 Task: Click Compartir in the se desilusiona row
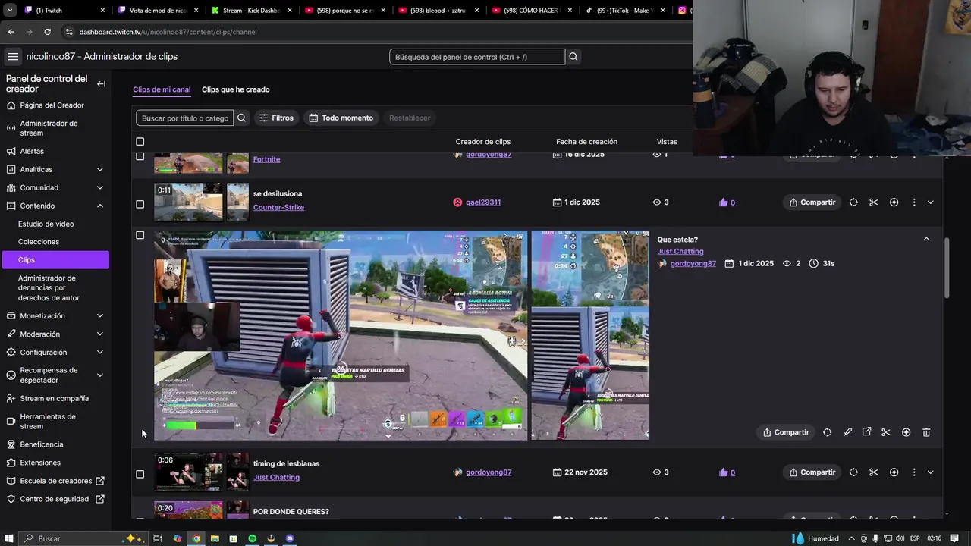pos(812,202)
